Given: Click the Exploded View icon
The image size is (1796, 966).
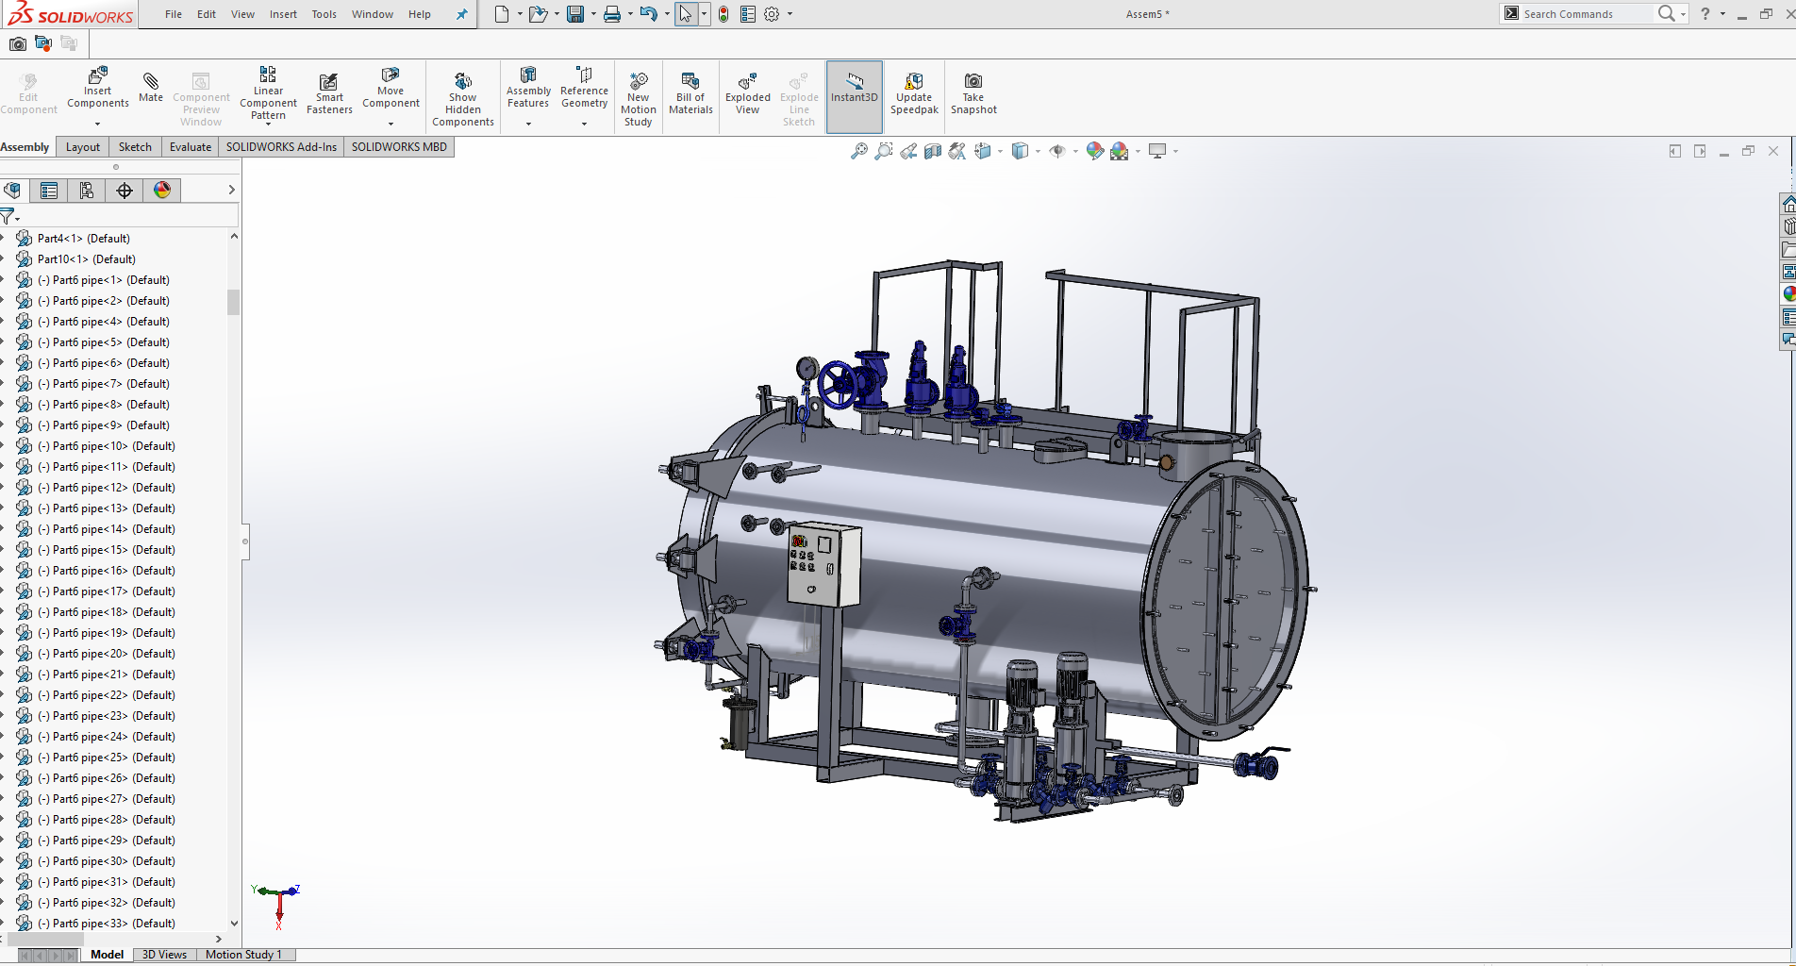Looking at the screenshot, I should pos(747,93).
